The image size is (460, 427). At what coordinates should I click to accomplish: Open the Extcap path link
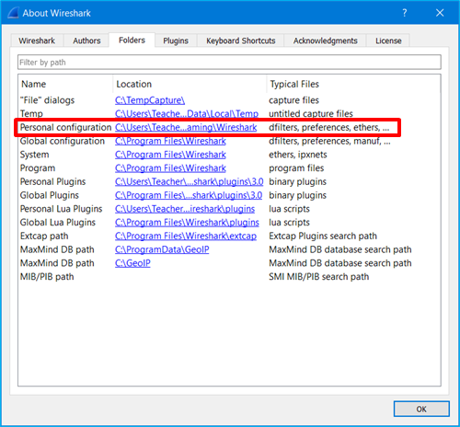[x=186, y=236]
